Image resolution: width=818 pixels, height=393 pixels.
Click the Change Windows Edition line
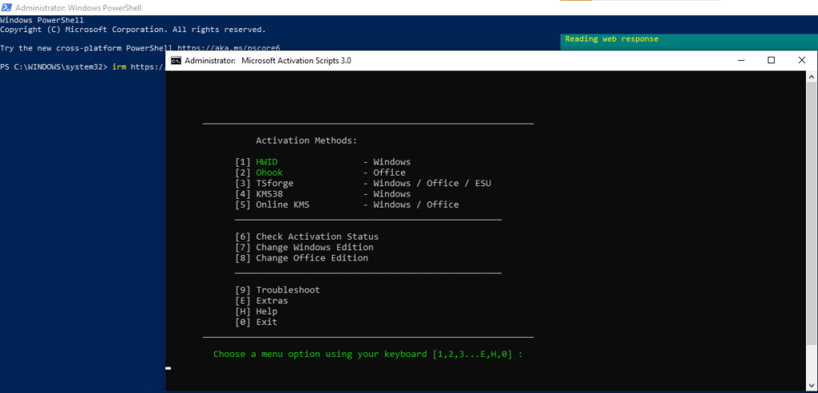[x=304, y=248]
